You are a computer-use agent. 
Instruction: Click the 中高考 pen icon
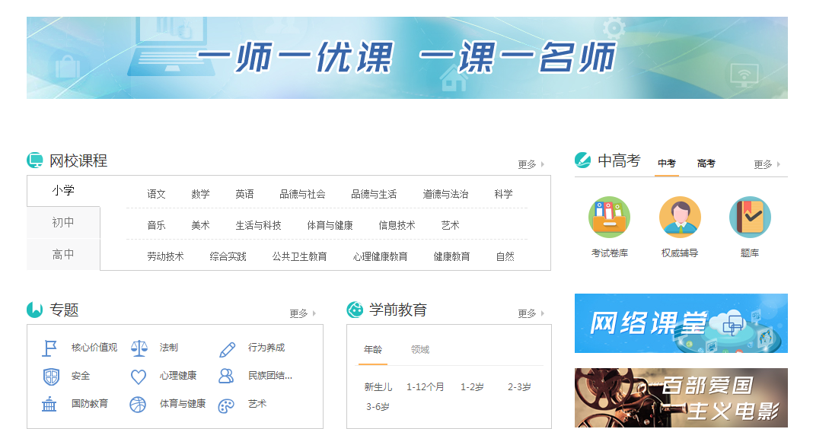(x=583, y=160)
